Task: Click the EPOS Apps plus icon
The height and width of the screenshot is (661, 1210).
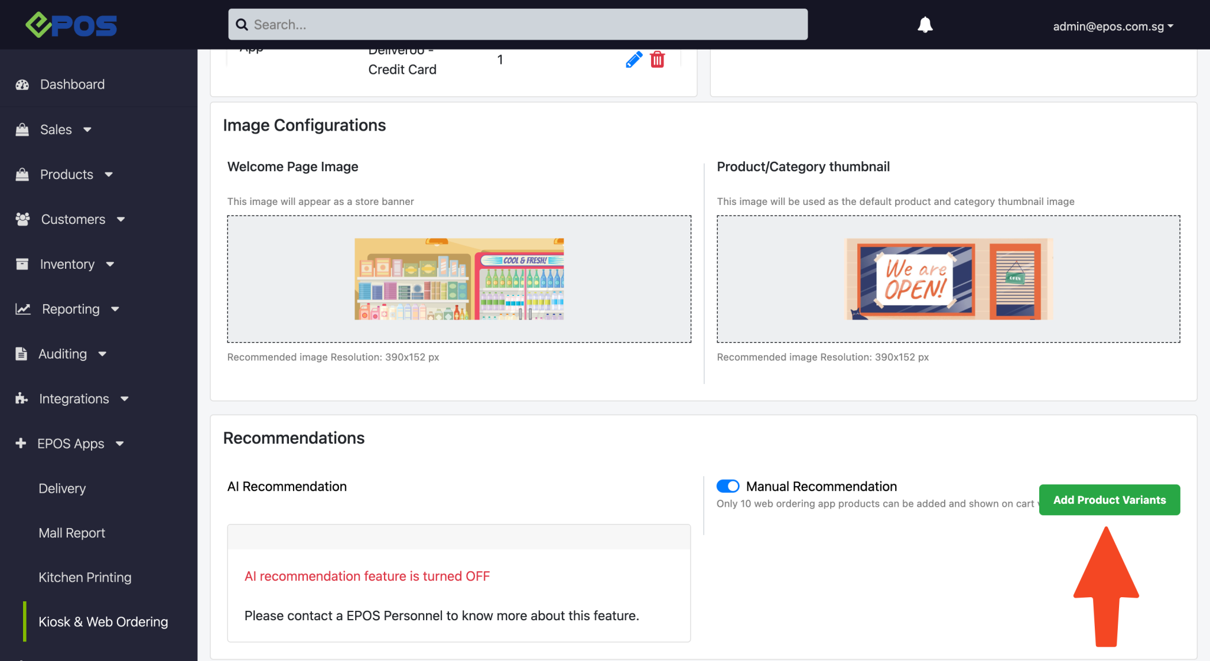Action: click(22, 443)
